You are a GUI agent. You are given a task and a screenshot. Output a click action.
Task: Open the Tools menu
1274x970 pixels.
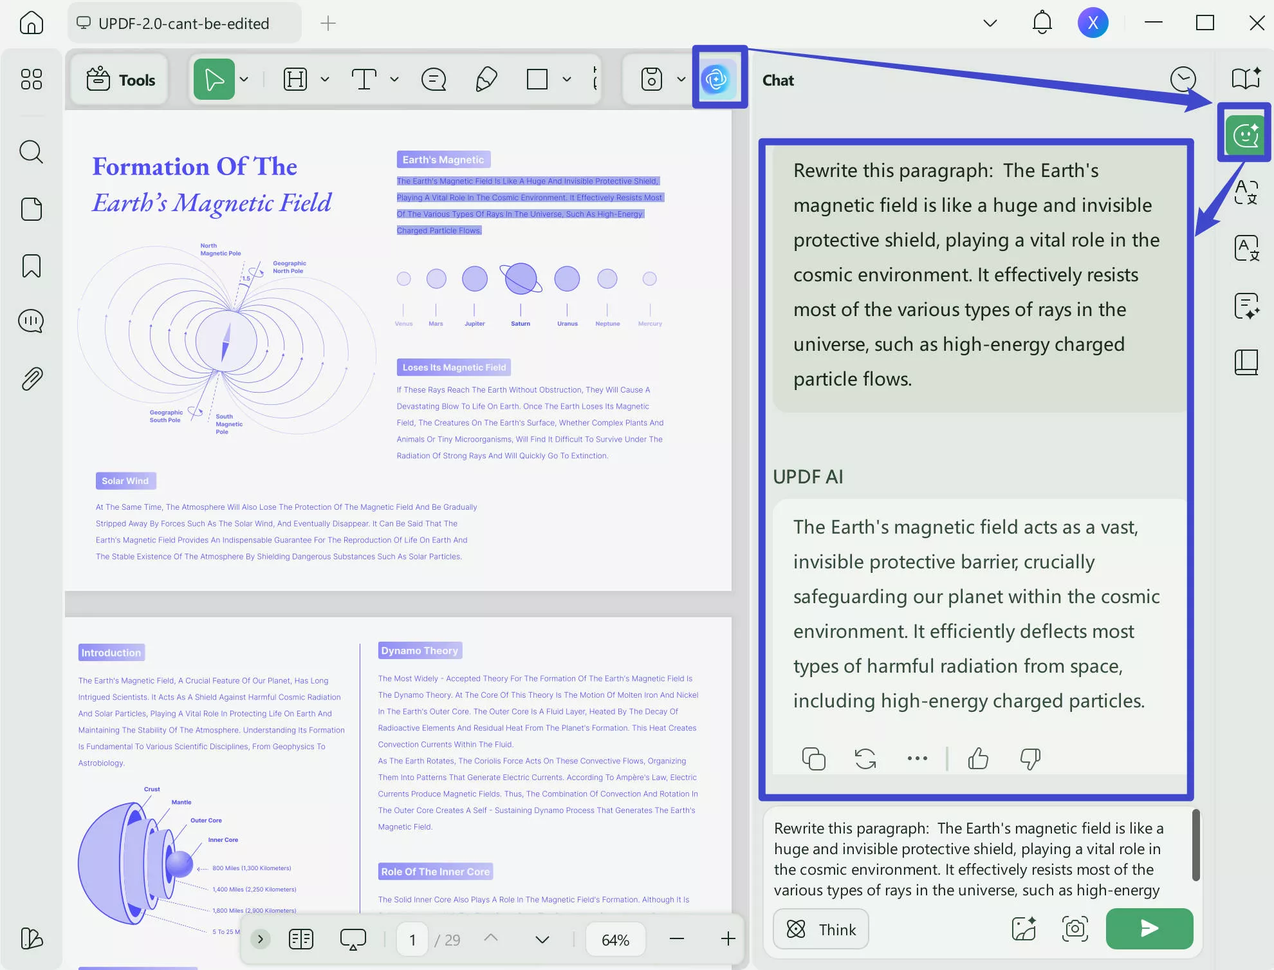(x=120, y=79)
